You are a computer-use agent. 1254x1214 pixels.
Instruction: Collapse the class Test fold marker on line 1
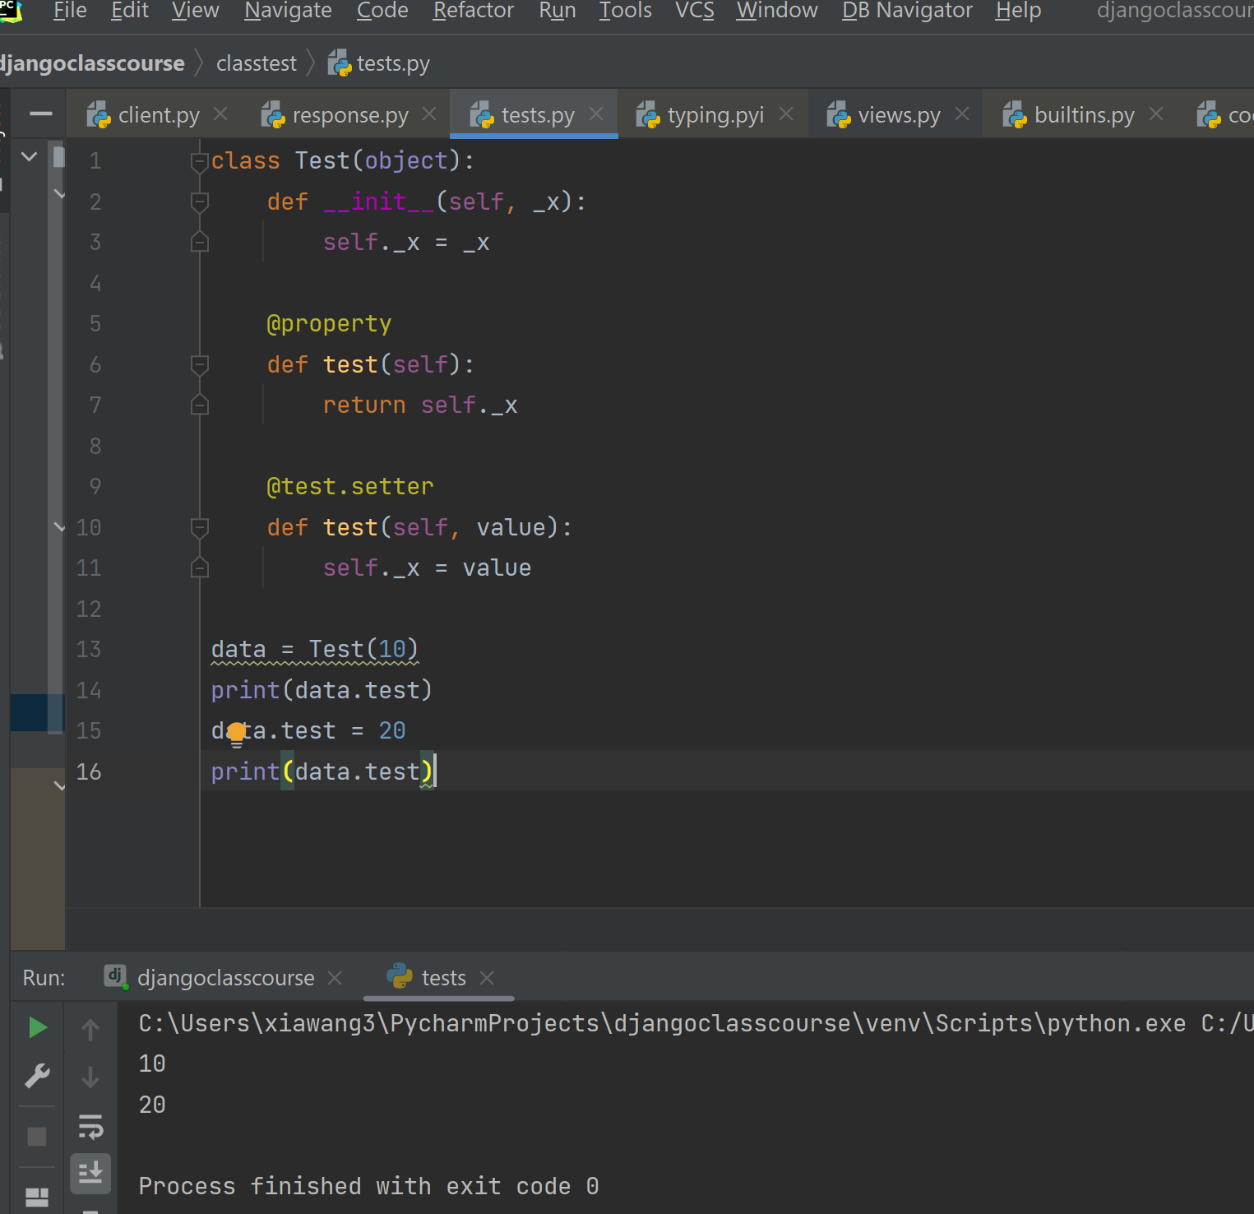(199, 161)
